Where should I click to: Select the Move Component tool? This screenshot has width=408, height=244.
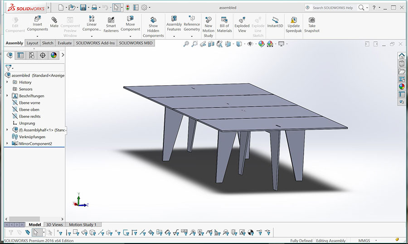[130, 24]
